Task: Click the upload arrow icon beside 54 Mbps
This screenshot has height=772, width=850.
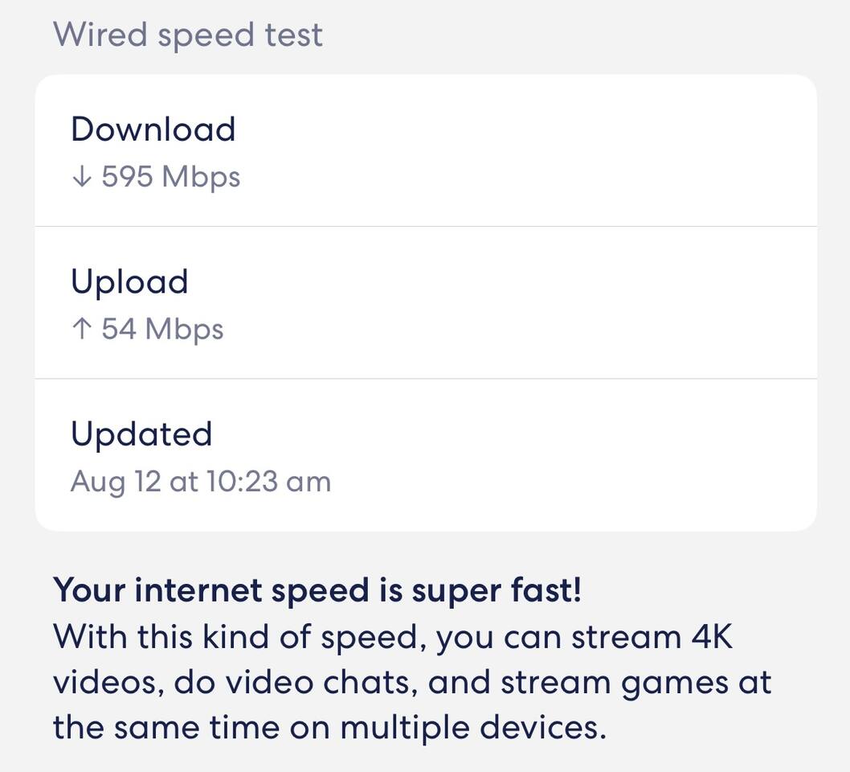Action: (80, 329)
